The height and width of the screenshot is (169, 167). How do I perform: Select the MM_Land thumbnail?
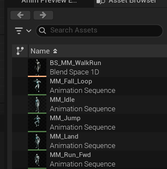[x=37, y=141]
